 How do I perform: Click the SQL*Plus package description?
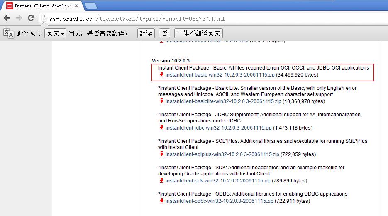point(263,144)
